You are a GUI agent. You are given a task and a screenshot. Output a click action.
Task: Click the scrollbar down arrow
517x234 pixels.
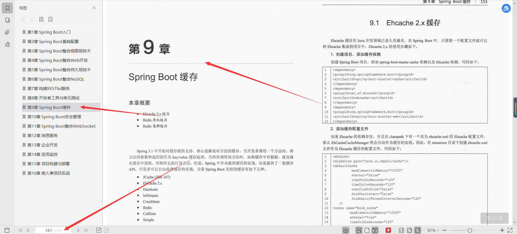click(515, 222)
